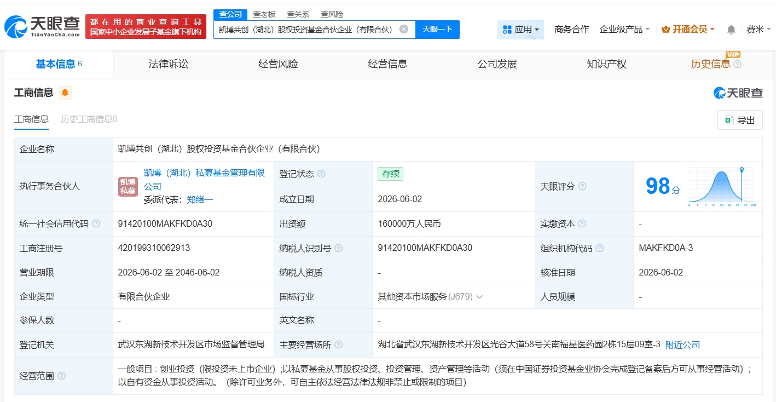Screen dimensions: 776x402
Task: Click the red 国家中小企业发展子基金 banner
Action: (146, 27)
